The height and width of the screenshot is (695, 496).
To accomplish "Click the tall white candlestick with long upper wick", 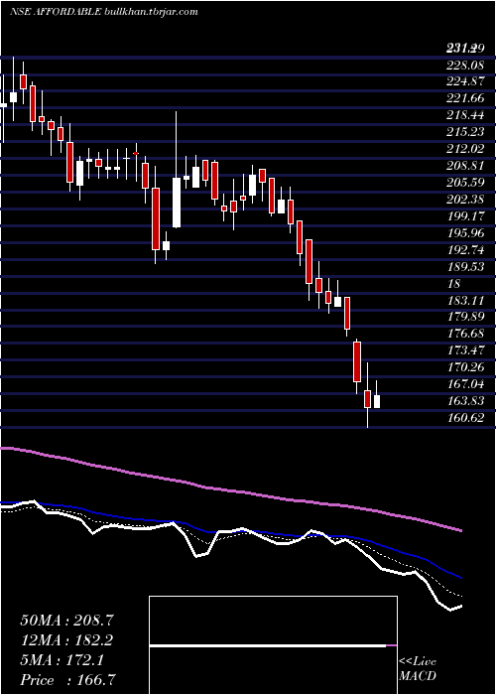I will [177, 203].
